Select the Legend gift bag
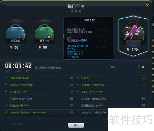Viewport: 154px width, 131px height. point(133,31)
